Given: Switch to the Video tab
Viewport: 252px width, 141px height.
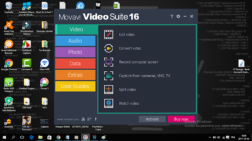Looking at the screenshot, I should pos(76,29).
